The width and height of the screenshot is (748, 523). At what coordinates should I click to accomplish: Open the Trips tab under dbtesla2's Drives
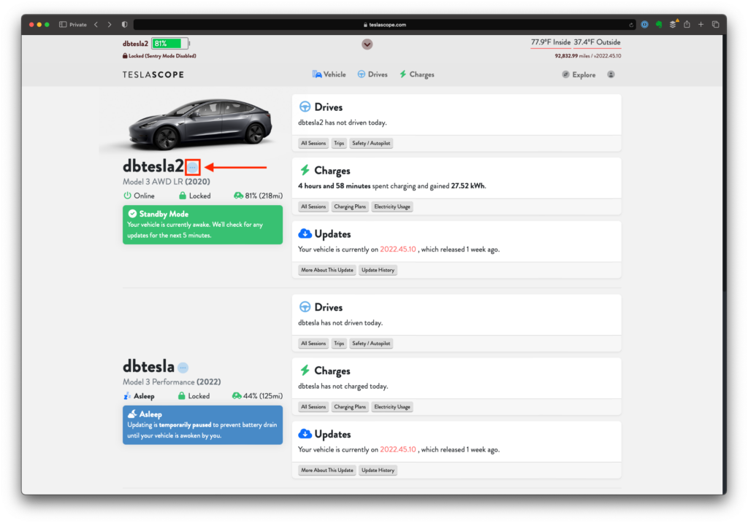pos(338,143)
